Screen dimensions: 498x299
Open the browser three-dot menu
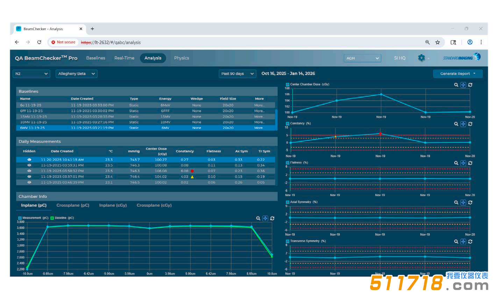pyautogui.click(x=481, y=42)
